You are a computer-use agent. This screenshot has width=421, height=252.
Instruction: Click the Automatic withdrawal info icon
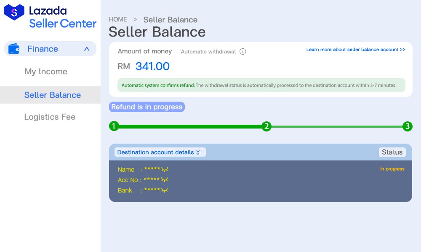click(x=242, y=52)
